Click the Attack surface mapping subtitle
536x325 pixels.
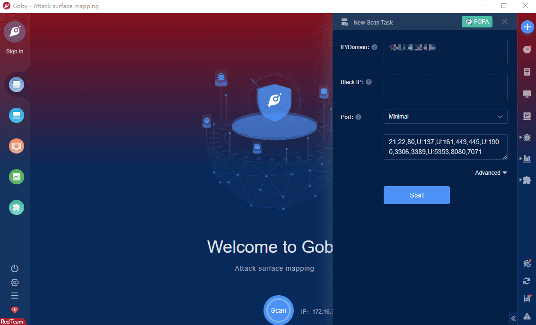tap(274, 268)
